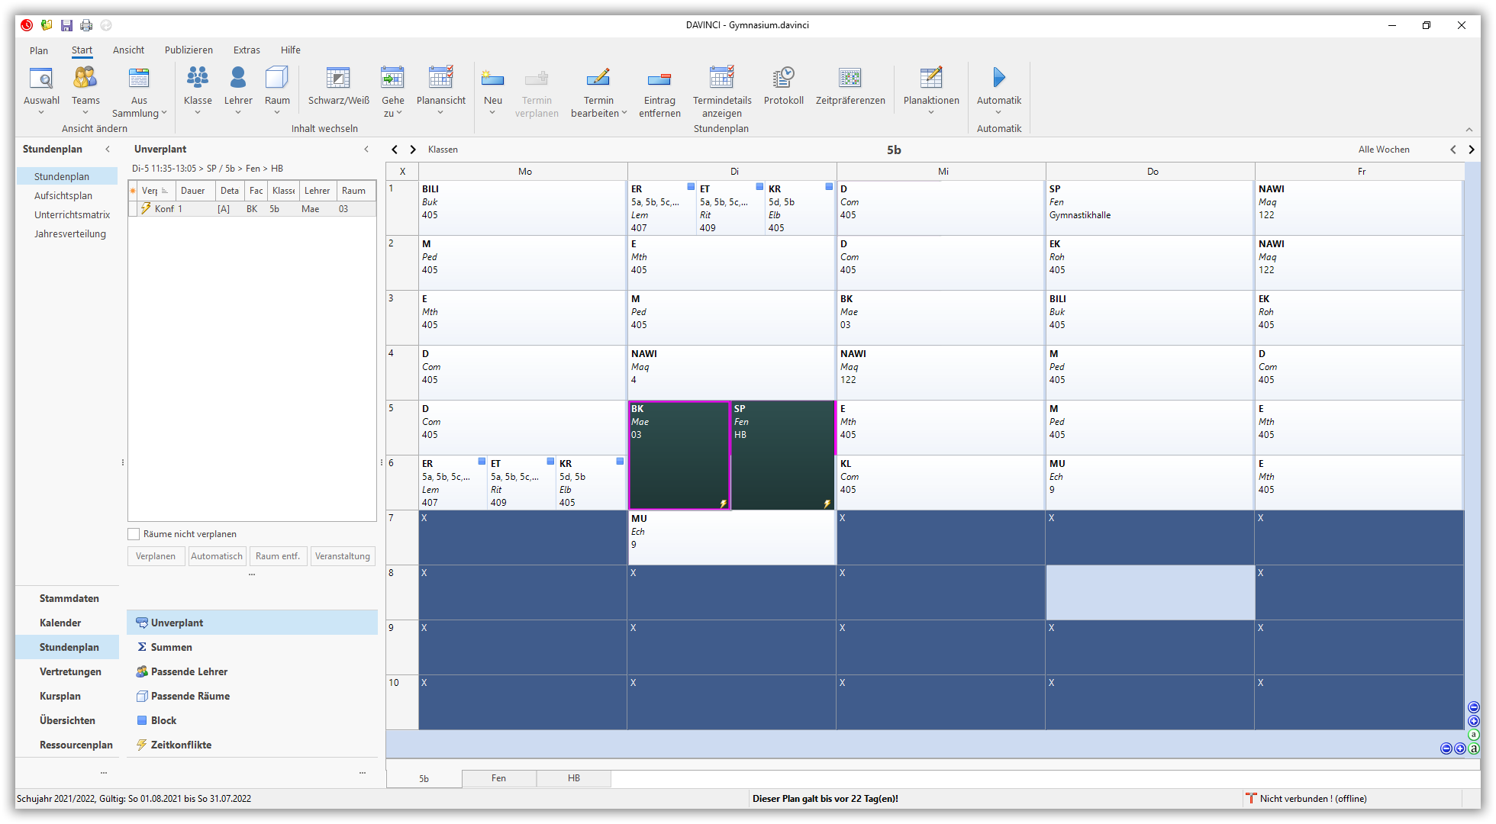Click the Teams ribbon icon
The image size is (1496, 824).
(85, 78)
